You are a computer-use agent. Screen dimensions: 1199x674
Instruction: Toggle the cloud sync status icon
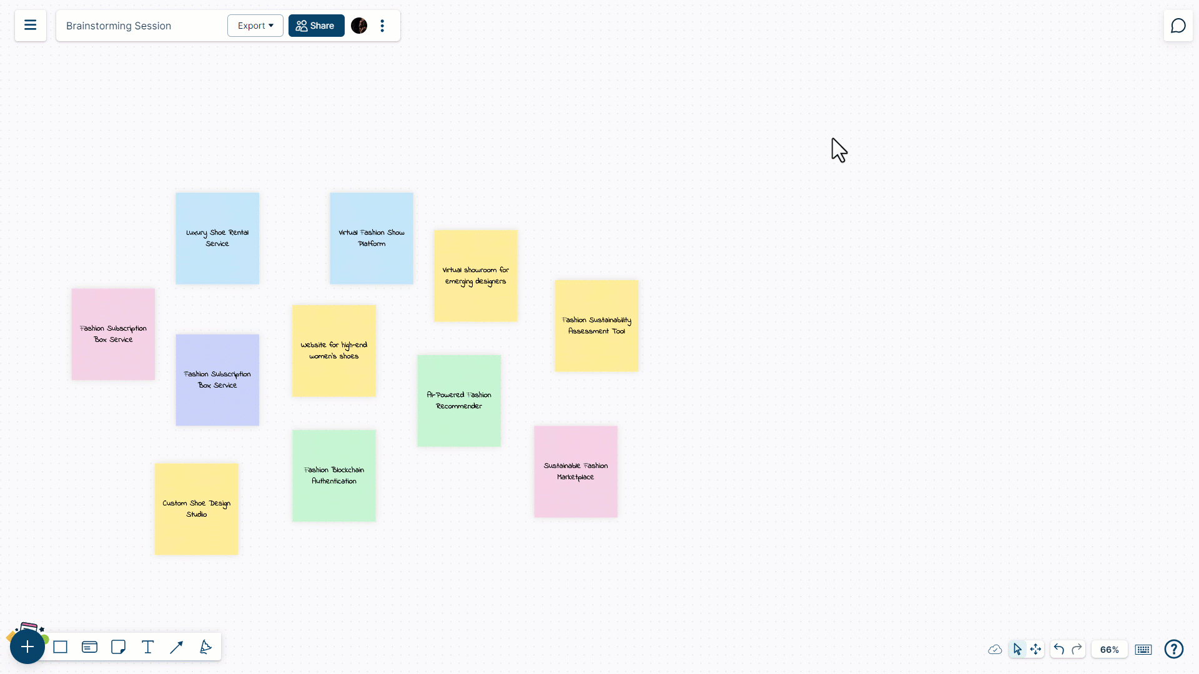(x=995, y=649)
